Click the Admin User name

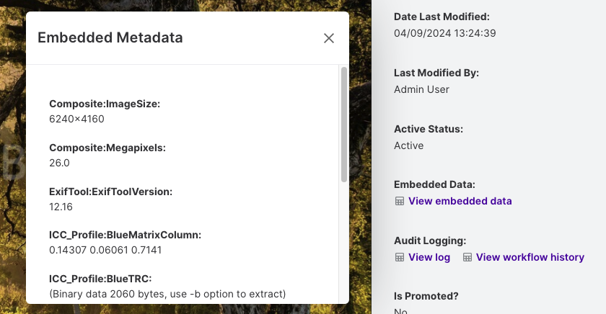coord(421,89)
